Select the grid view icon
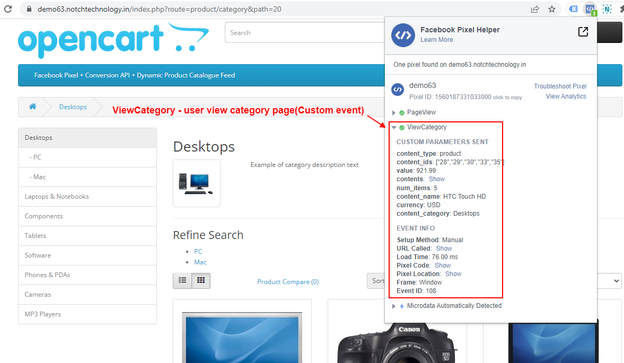Screen dimensions: 624x363 (200, 281)
